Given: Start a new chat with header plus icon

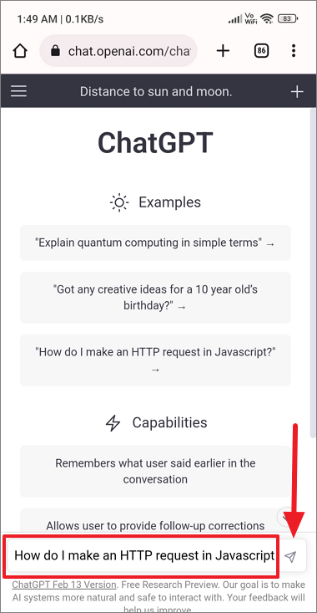Looking at the screenshot, I should tap(297, 91).
